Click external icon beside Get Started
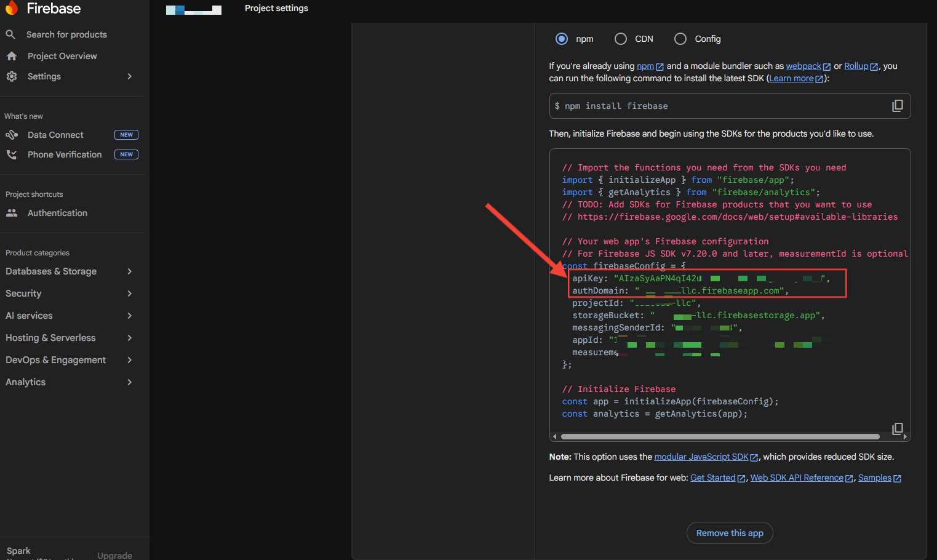The width and height of the screenshot is (937, 560). point(741,478)
